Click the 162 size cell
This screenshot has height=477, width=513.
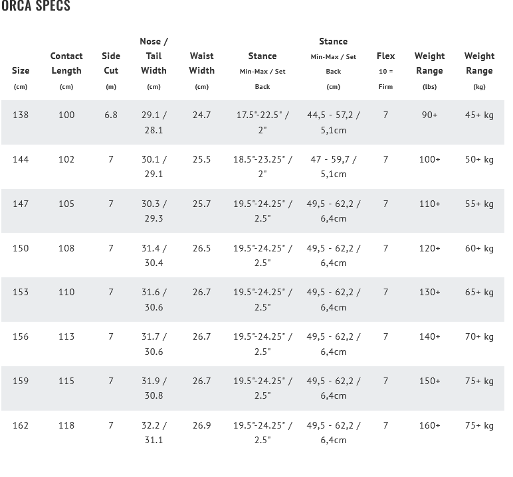pyautogui.click(x=21, y=425)
